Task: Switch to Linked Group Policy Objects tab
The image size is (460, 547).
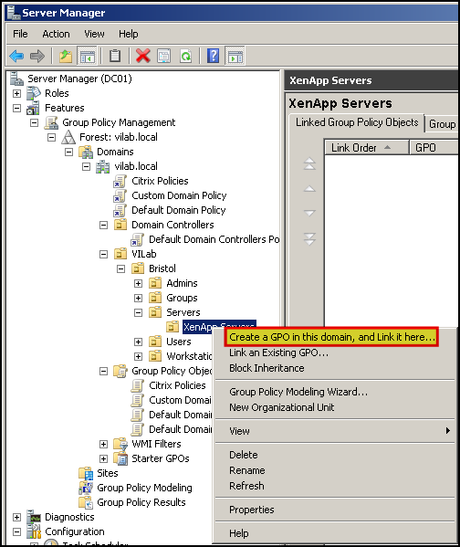Action: coord(357,122)
